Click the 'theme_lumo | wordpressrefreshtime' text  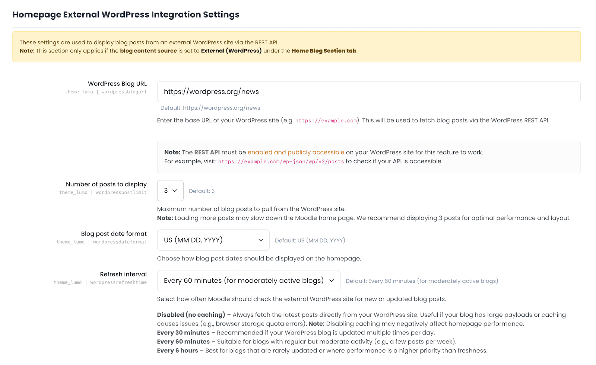[x=100, y=282]
